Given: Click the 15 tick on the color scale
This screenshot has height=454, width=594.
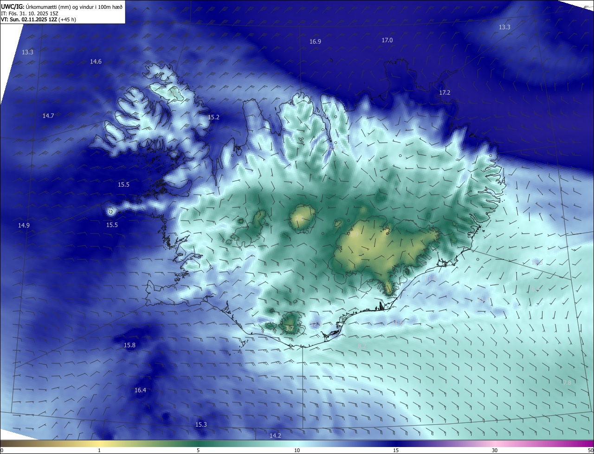Looking at the screenshot, I should 396,450.
